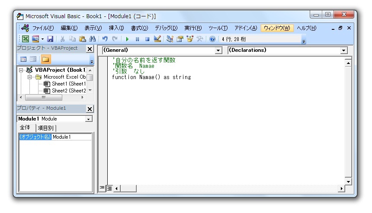Toggle folders icon in the project panel
The image size is (372, 213).
[45, 59]
